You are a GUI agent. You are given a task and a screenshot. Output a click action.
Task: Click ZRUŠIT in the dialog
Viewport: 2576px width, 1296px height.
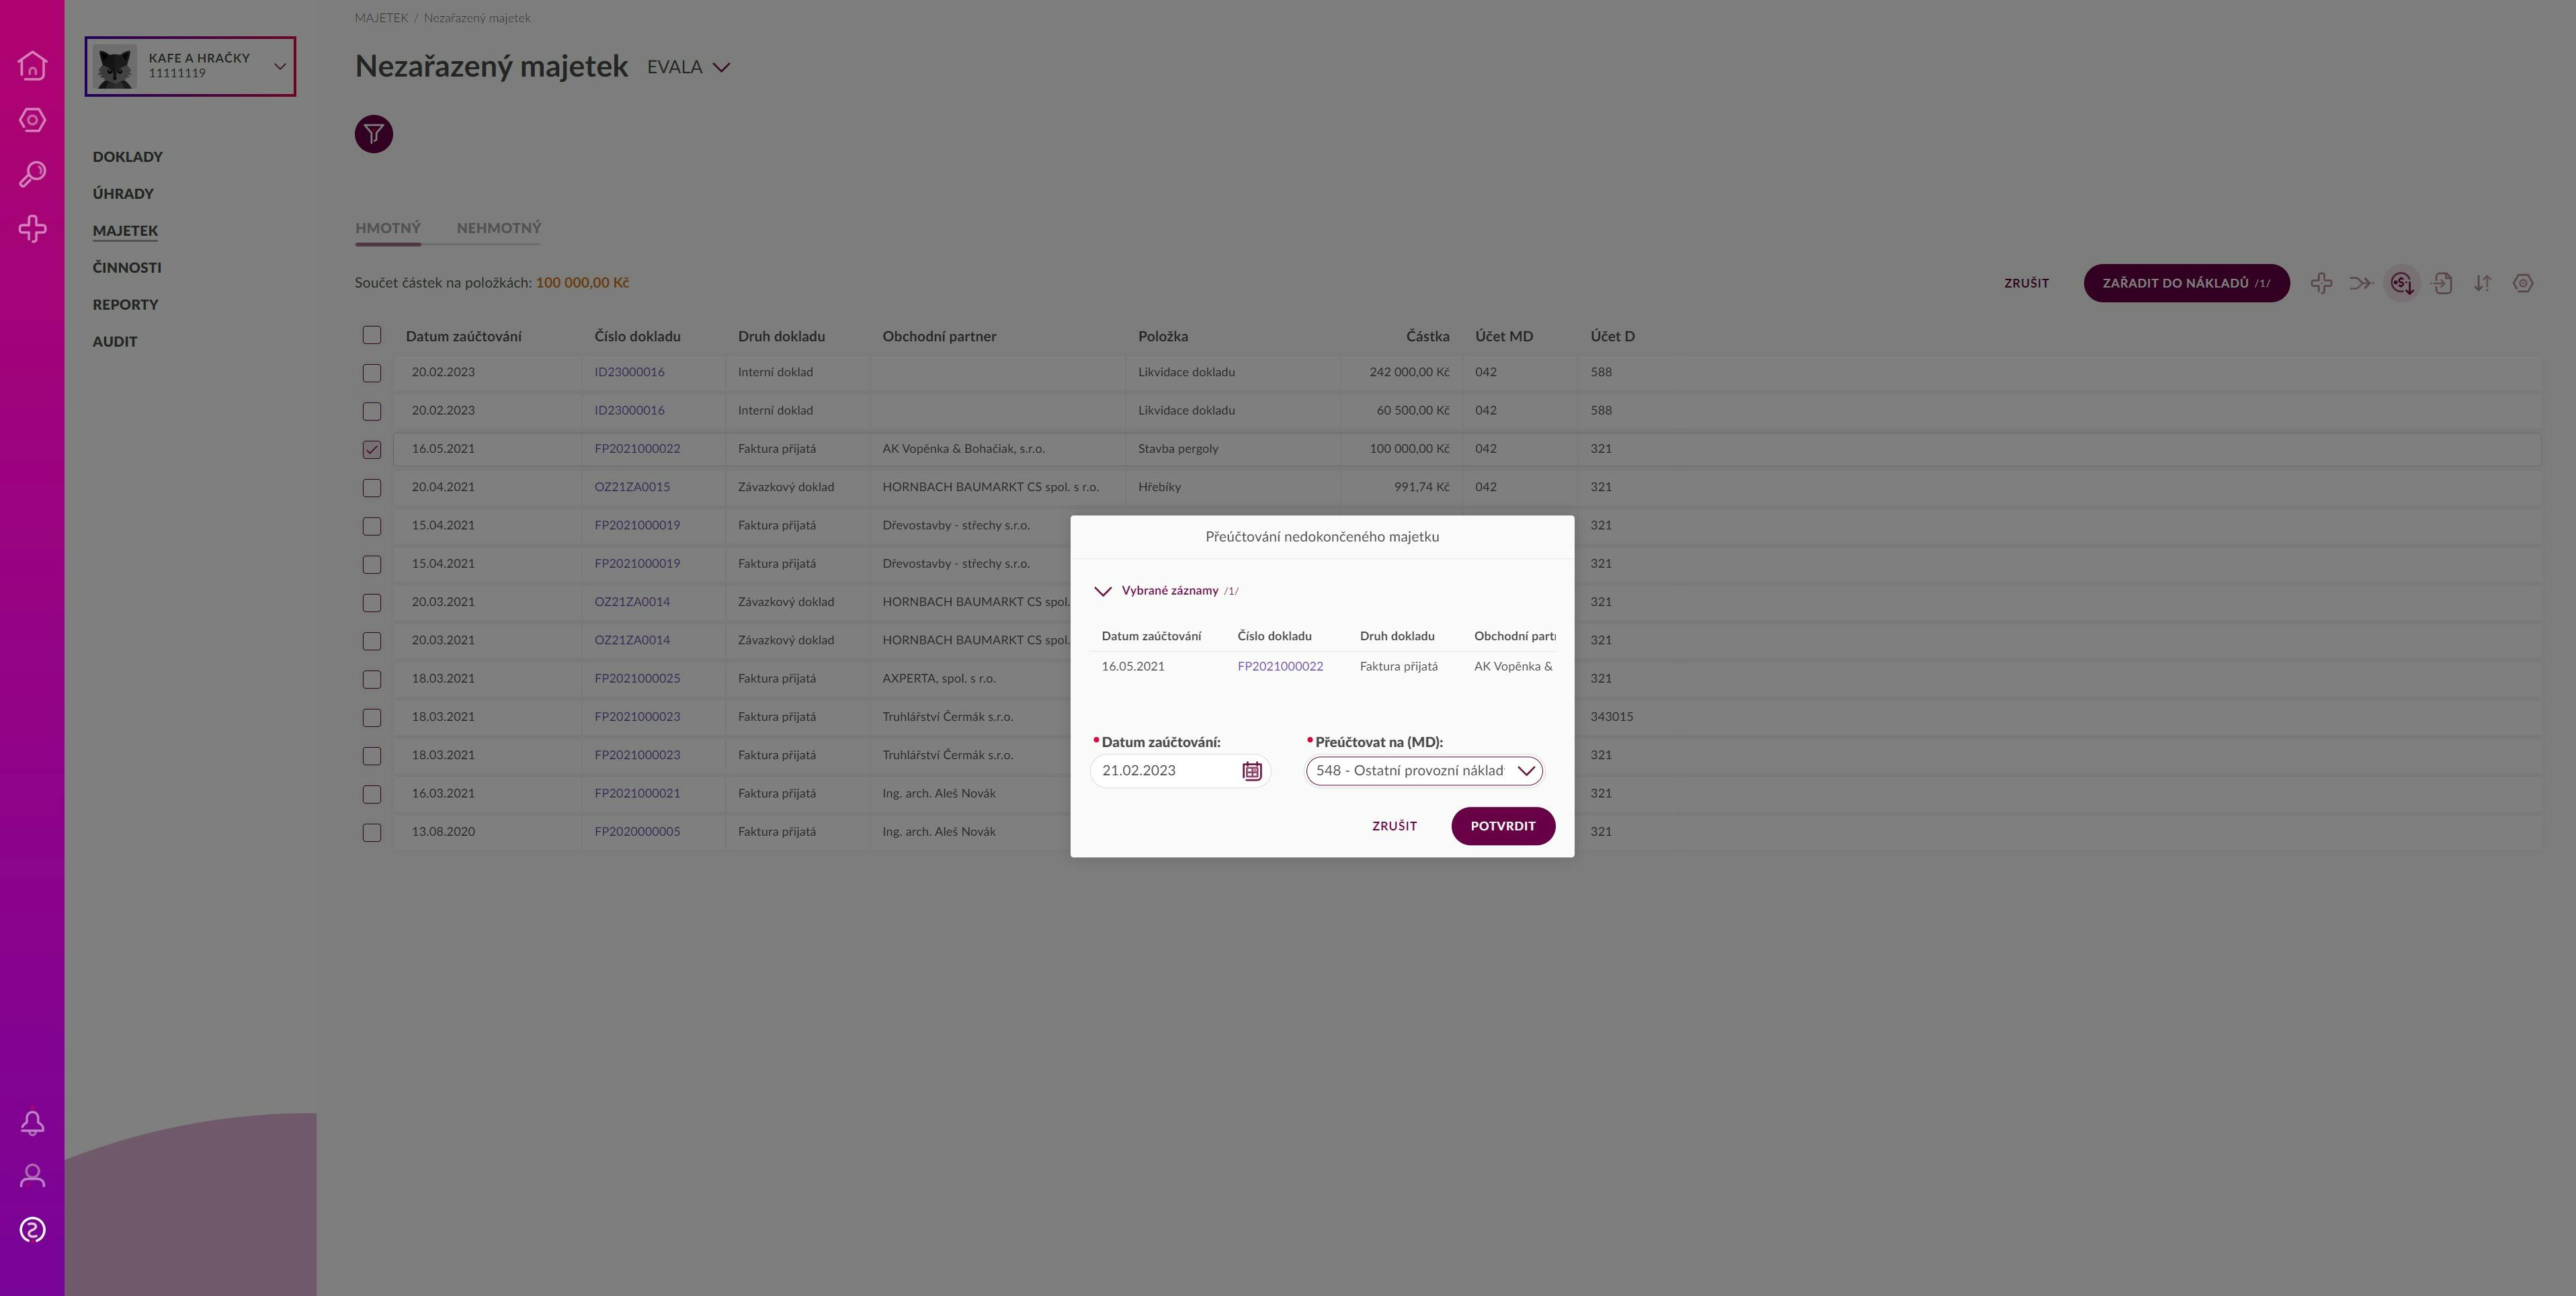[1394, 826]
